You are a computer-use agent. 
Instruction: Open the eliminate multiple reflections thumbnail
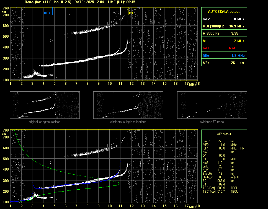[x=128, y=105]
